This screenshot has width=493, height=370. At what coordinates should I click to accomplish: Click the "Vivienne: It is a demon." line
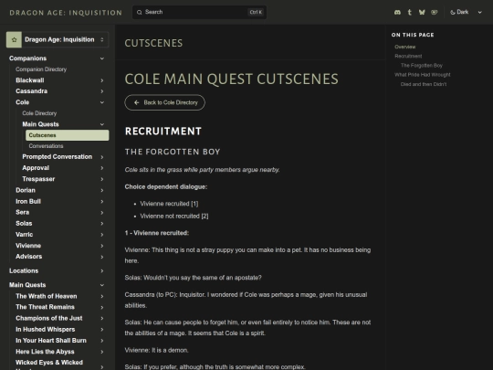click(156, 350)
